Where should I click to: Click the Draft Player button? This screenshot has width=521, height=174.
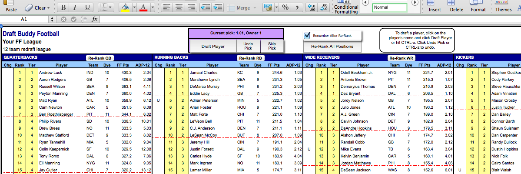pyautogui.click(x=213, y=46)
